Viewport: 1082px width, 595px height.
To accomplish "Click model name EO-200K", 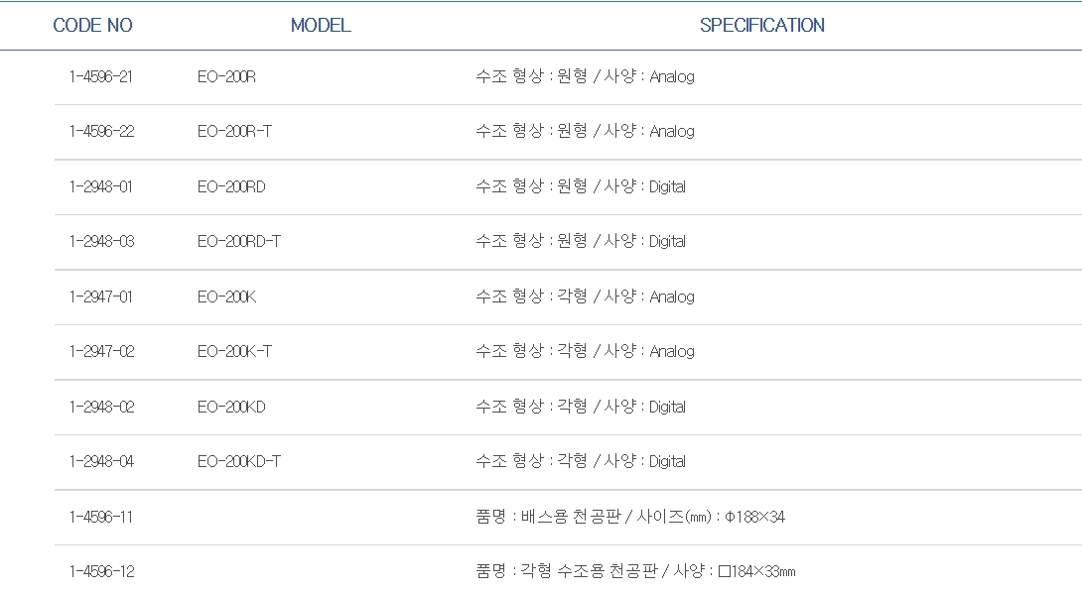I will [x=226, y=297].
